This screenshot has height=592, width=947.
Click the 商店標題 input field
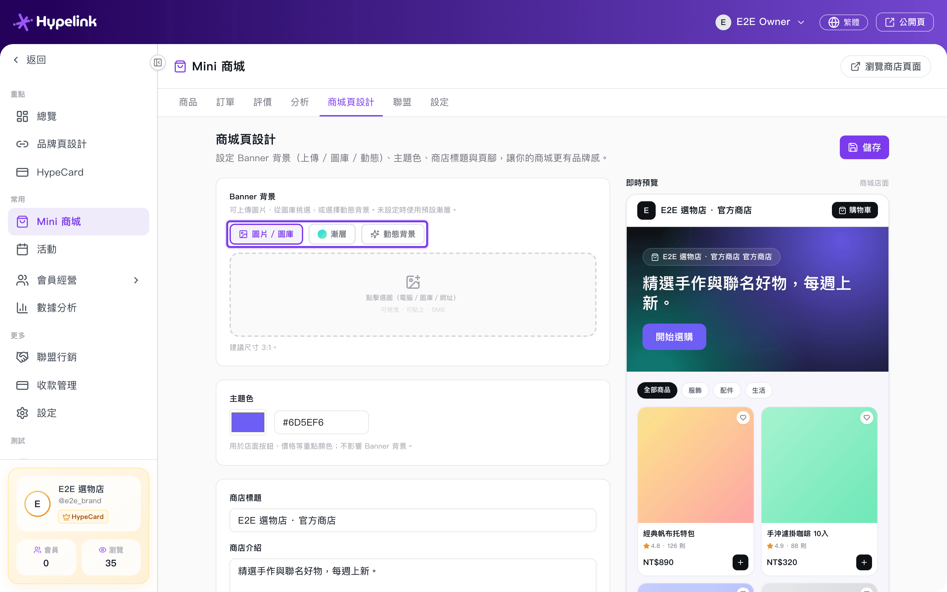(x=413, y=520)
